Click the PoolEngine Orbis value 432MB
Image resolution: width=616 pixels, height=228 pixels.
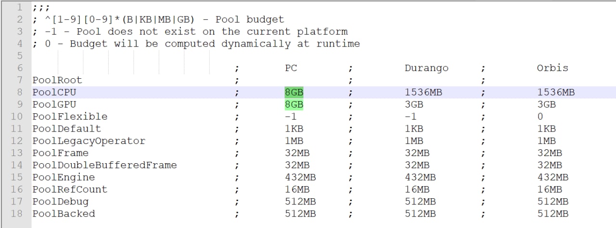[553, 177]
